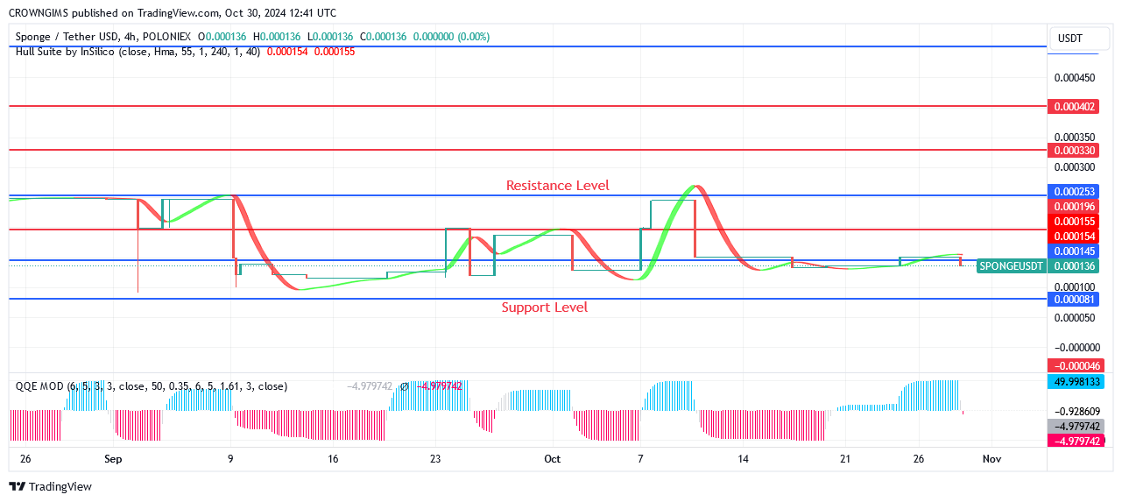Viewport: 1122px width, 502px height.
Task: Open the Hull Suite by InSilico indicator legend
Action: (138, 52)
